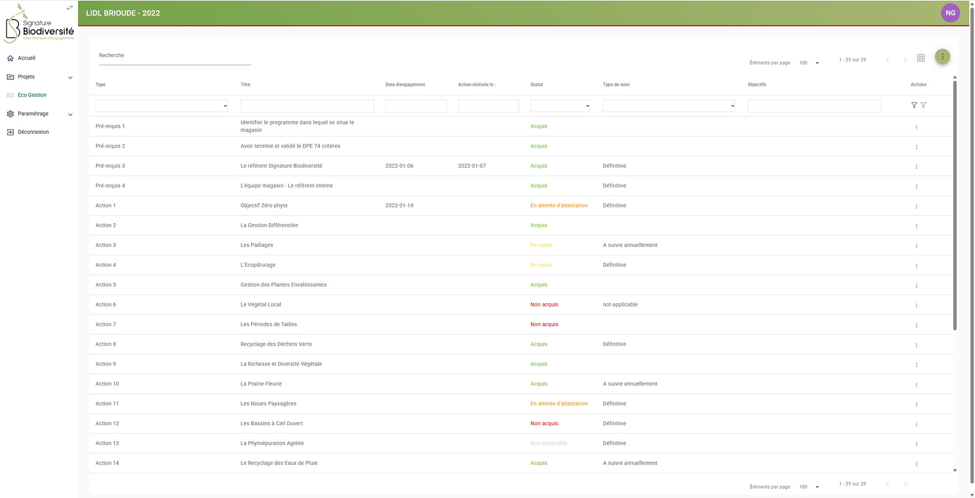Viewport: 975px width, 498px height.
Task: Switch to grid view icon
Action: 921,58
